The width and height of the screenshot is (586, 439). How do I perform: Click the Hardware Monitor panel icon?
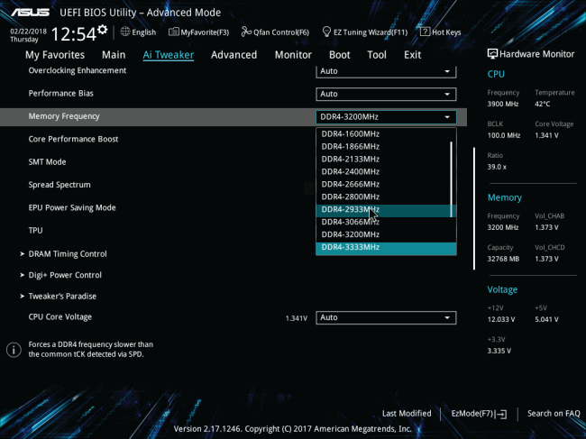click(492, 54)
